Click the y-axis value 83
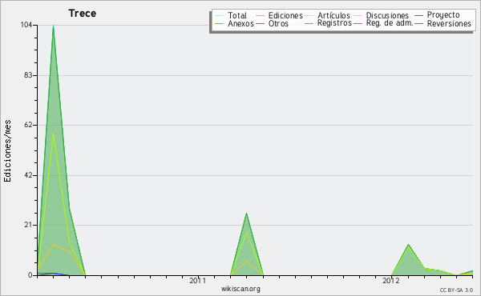 28,75
